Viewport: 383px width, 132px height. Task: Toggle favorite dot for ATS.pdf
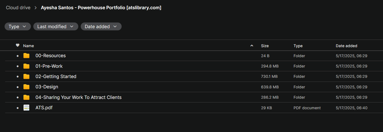point(18,108)
